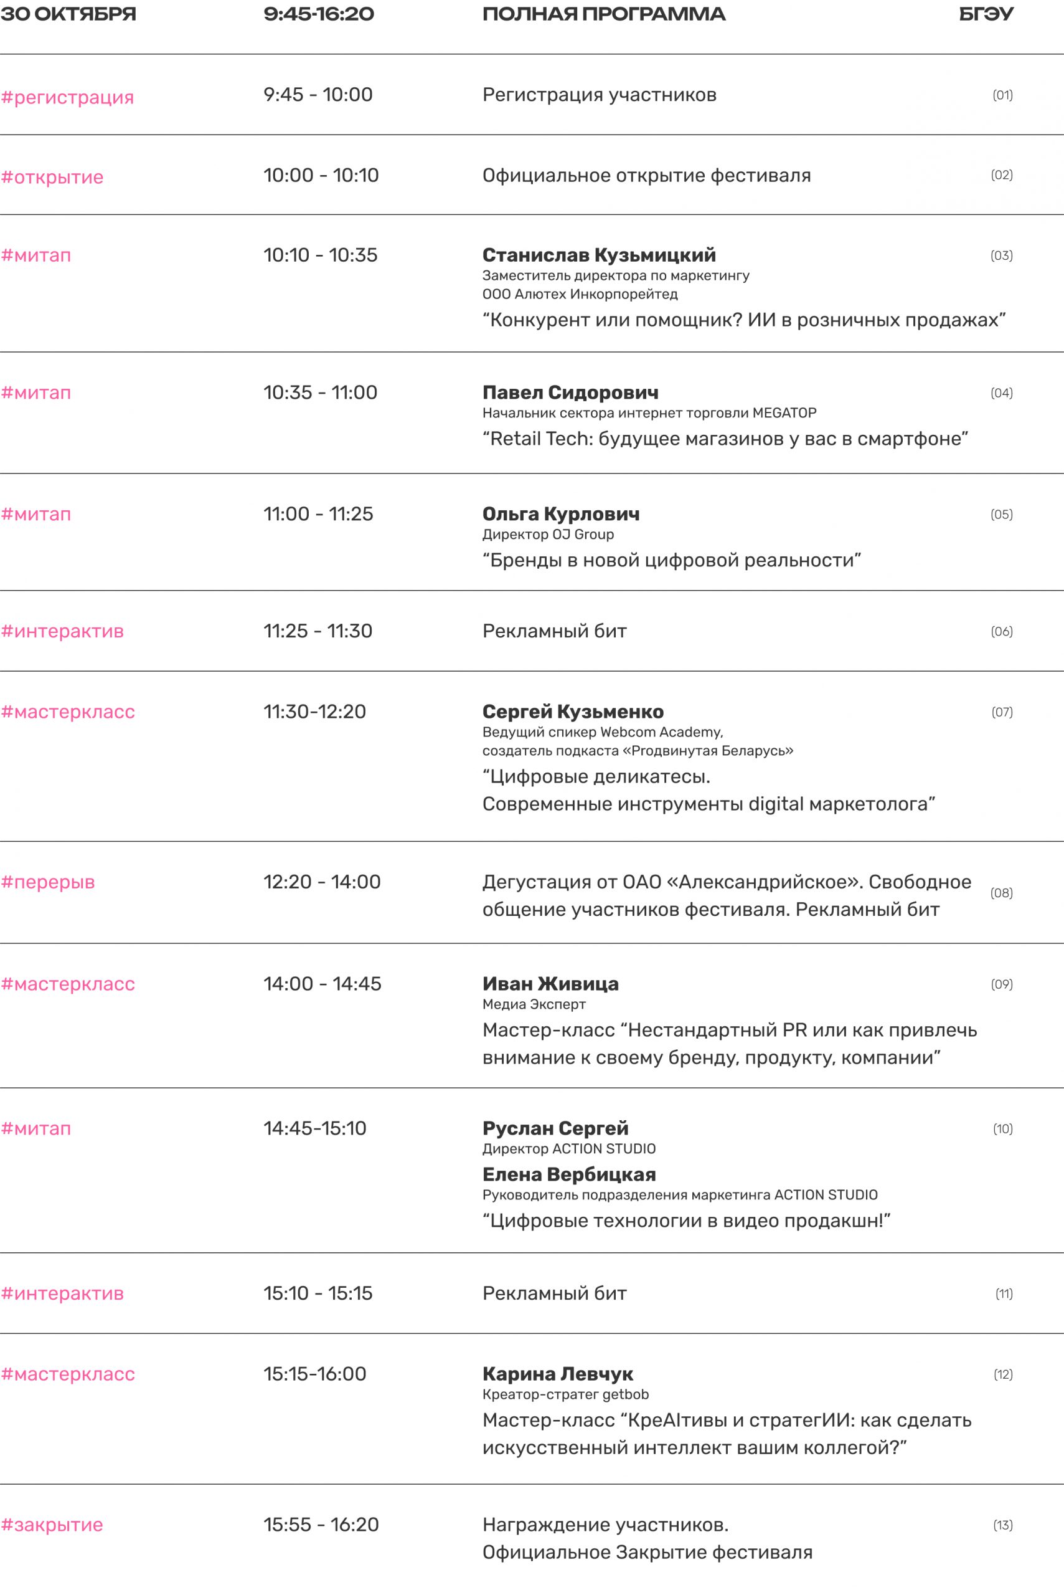Click the #регистрация hashtag
Image resolution: width=1064 pixels, height=1595 pixels.
coord(67,97)
